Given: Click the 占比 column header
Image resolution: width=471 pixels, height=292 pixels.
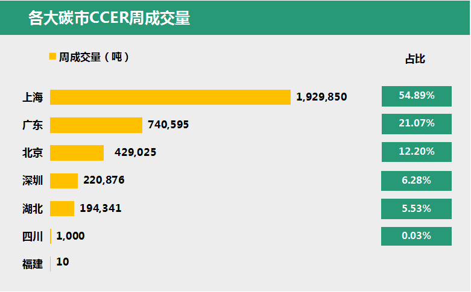Looking at the screenshot, I should 415,59.
